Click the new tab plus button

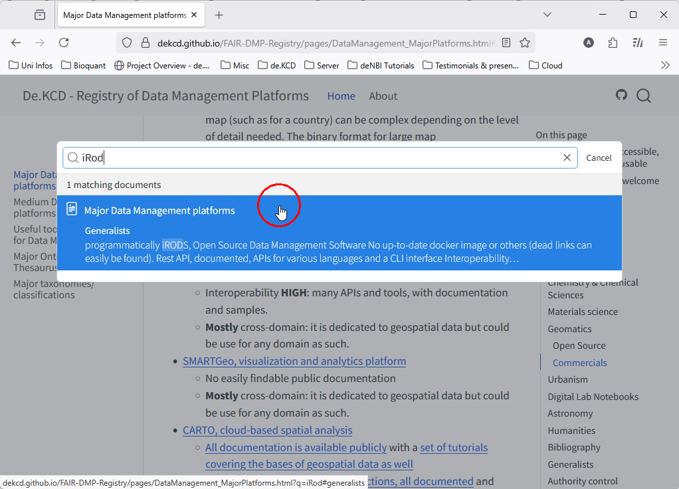pos(219,15)
